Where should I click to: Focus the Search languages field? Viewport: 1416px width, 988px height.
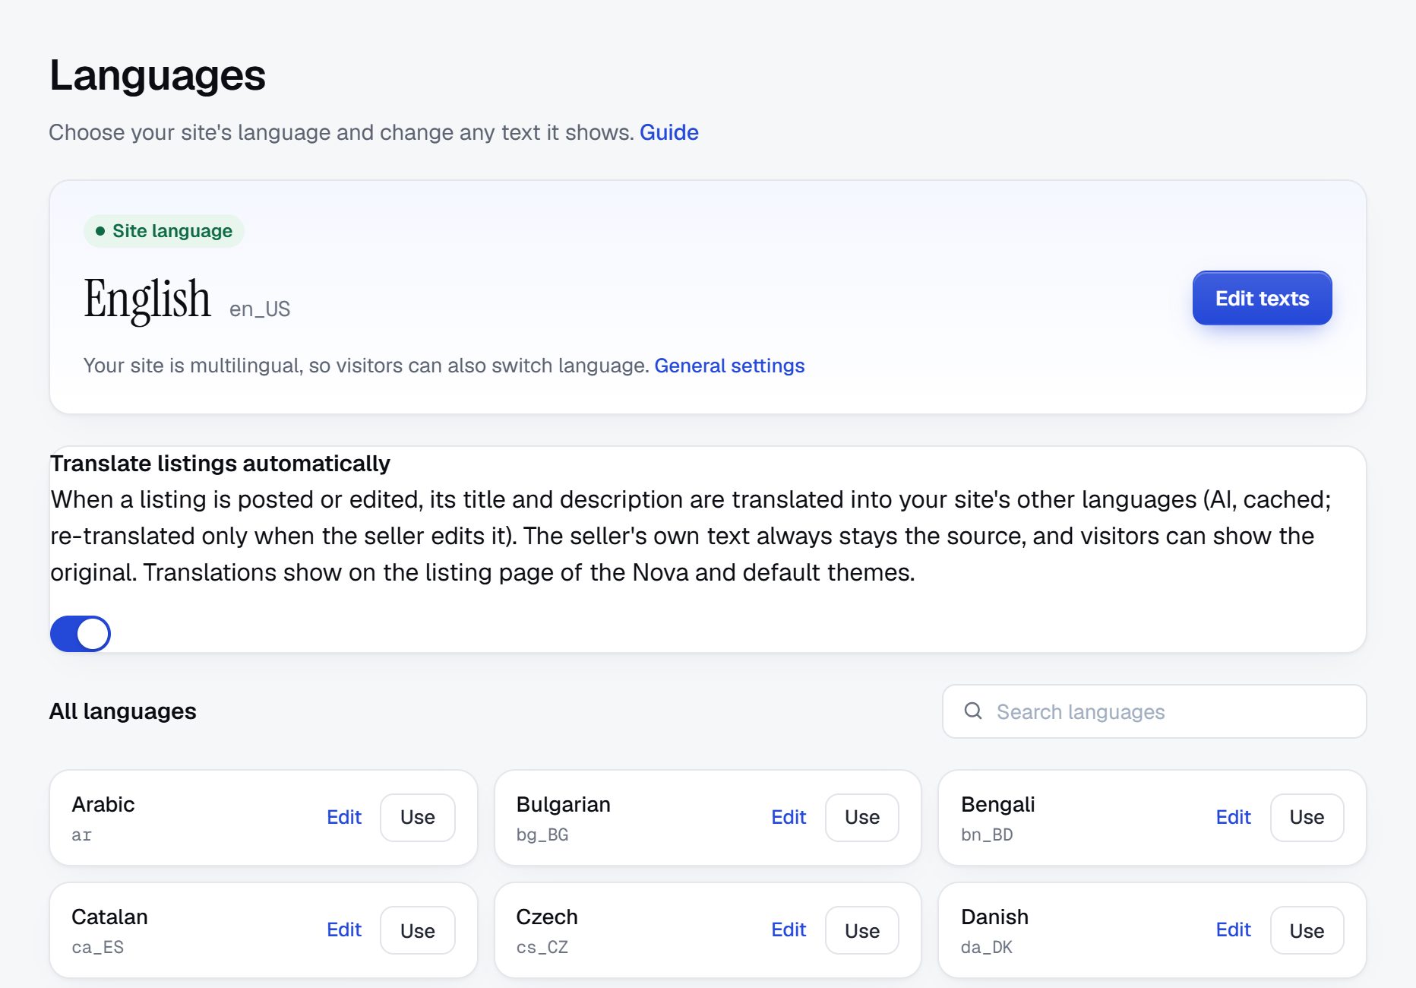click(x=1154, y=711)
